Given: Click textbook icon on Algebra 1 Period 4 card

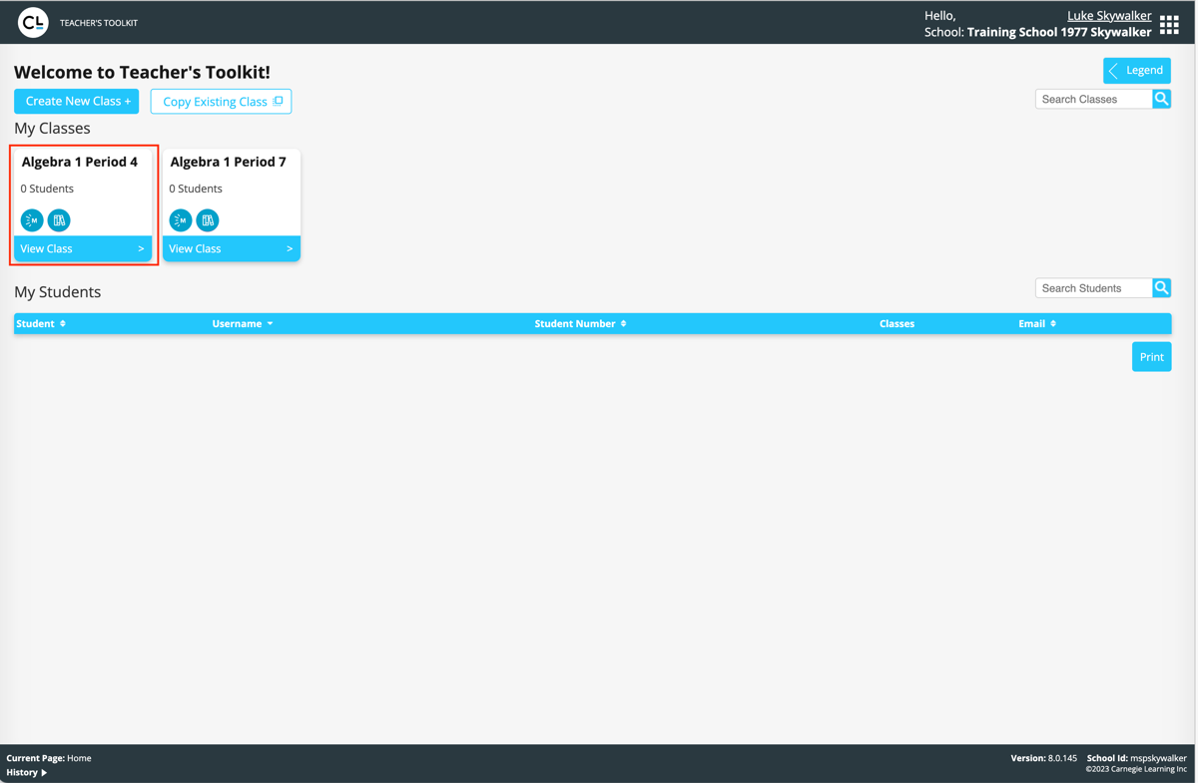Looking at the screenshot, I should click(59, 220).
